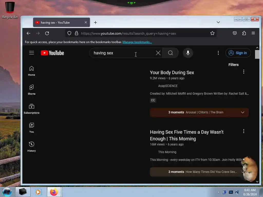Open Home in the YouTube sidebar

click(32, 71)
